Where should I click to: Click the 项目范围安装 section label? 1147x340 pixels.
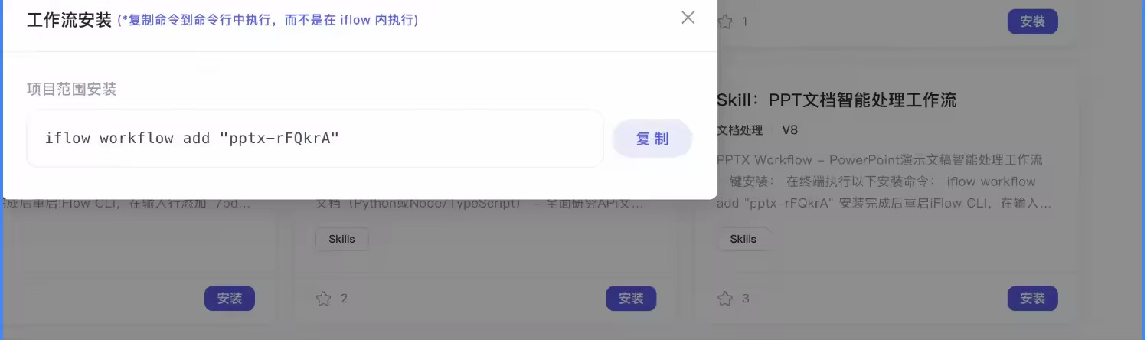pyautogui.click(x=71, y=89)
